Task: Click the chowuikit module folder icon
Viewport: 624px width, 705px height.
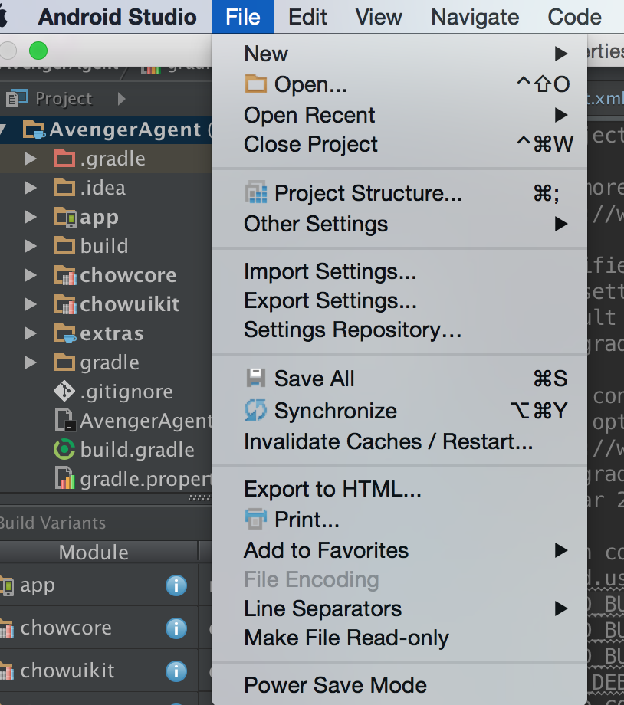Action: pos(64,304)
